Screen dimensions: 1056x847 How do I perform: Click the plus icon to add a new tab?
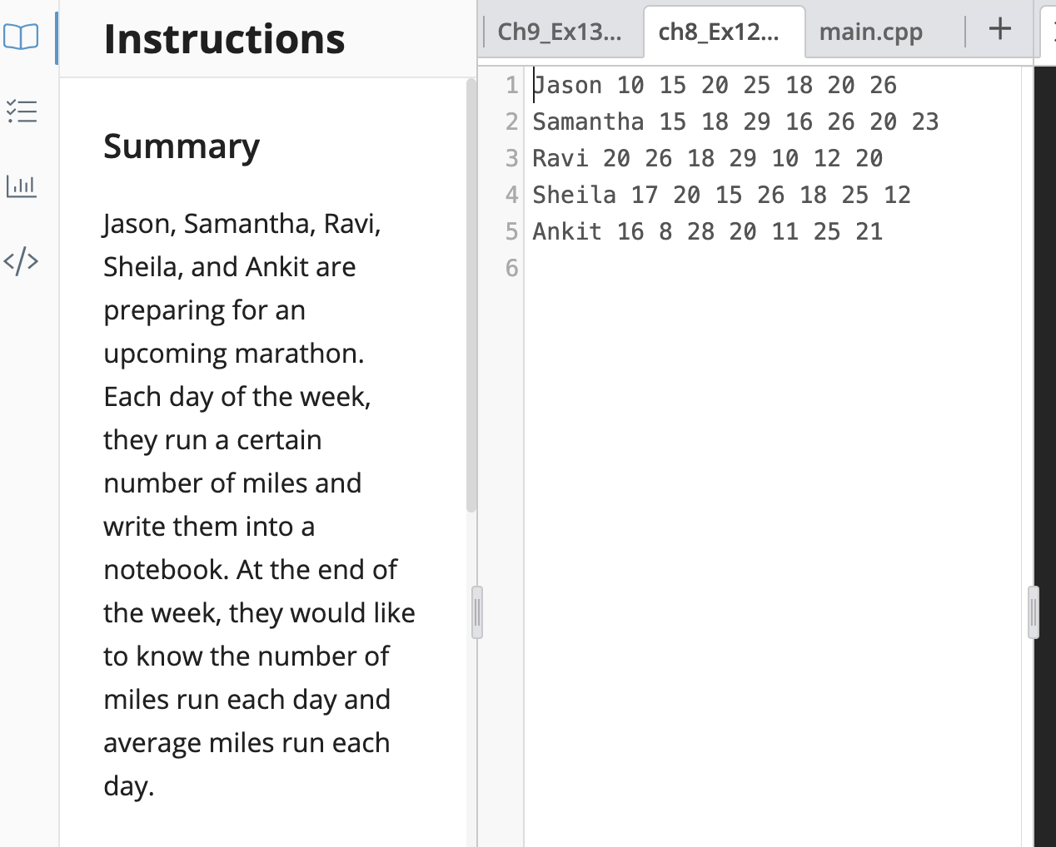998,29
